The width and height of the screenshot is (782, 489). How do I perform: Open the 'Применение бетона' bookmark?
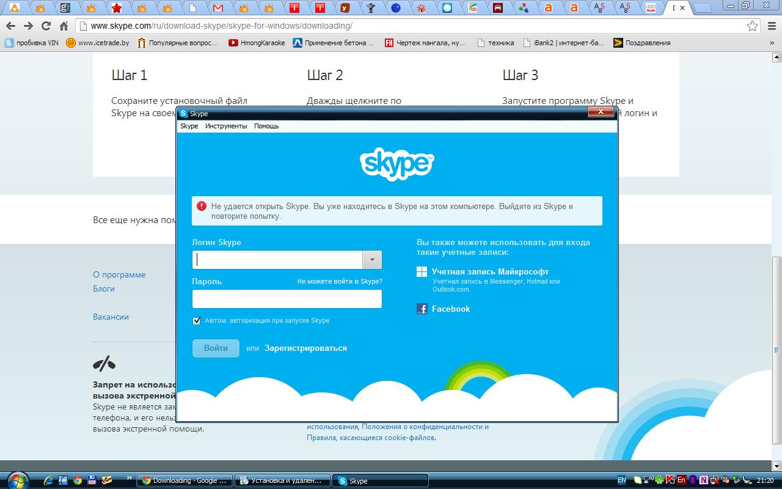tap(333, 43)
